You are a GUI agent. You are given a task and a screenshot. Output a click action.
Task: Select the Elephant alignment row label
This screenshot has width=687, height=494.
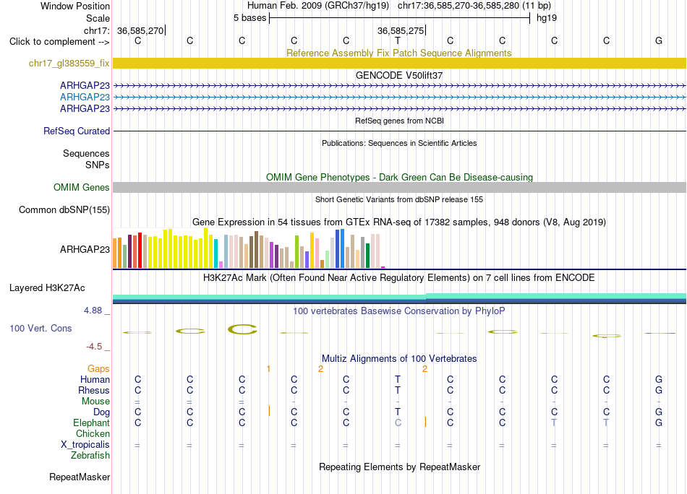[91, 422]
